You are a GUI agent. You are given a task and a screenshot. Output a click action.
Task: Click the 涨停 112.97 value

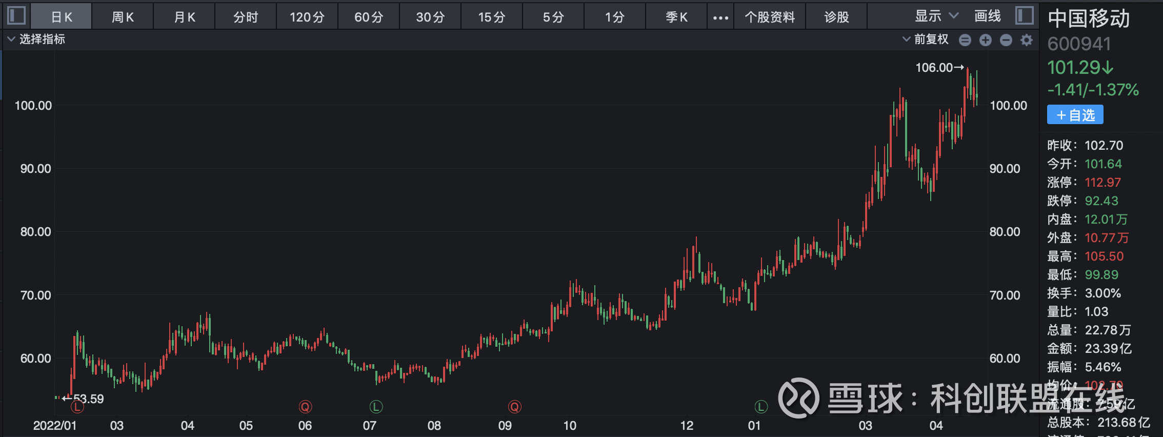coord(1103,182)
